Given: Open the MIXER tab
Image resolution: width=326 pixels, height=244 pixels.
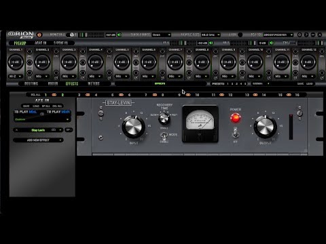Looking at the screenshot, I should [53, 84].
